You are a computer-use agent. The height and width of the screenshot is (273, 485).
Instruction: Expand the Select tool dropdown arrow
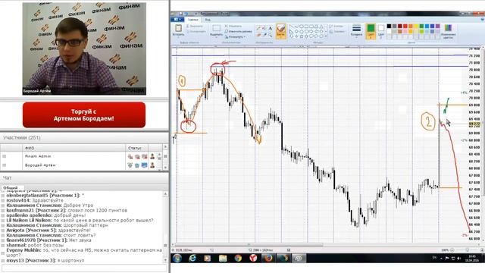click(x=216, y=37)
